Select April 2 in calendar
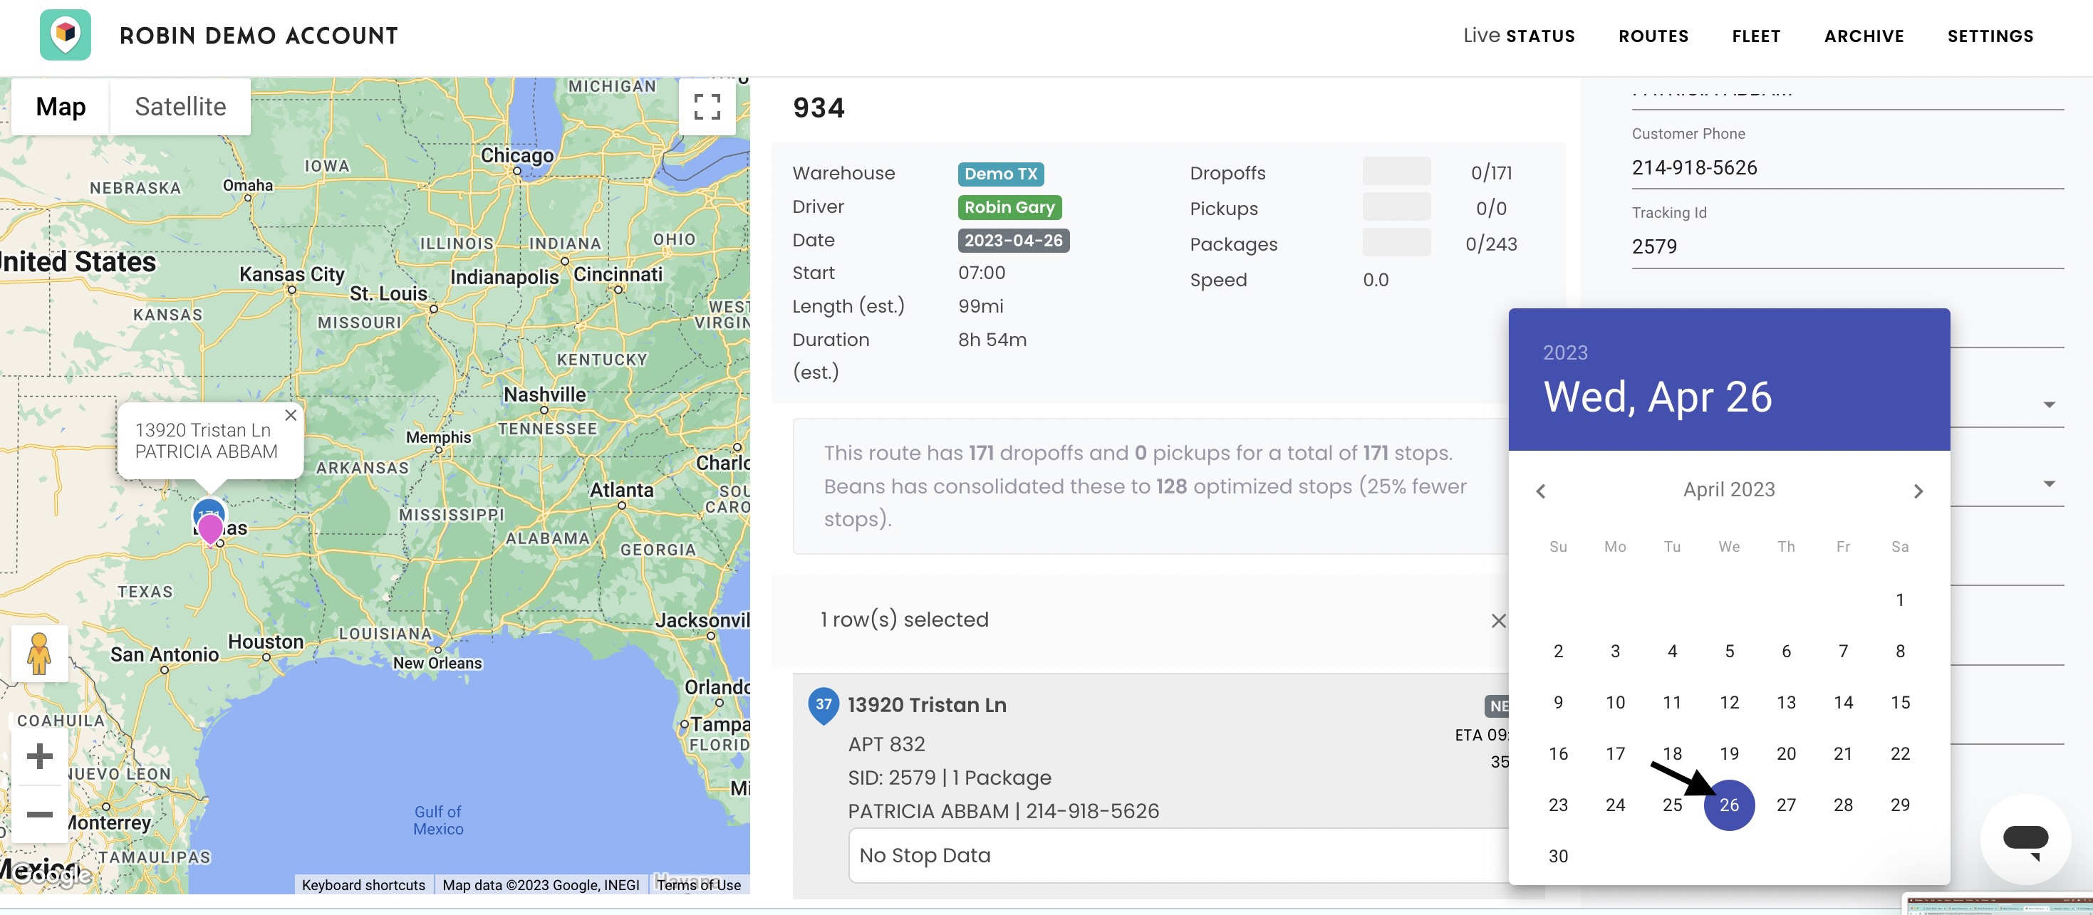 pos(1557,651)
